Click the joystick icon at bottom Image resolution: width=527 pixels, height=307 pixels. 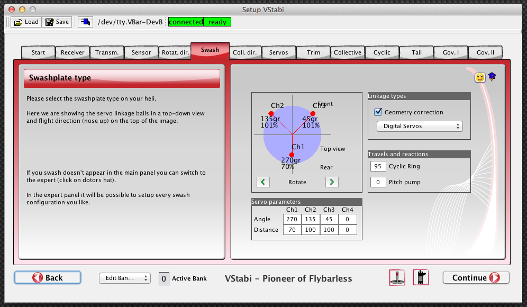(x=397, y=277)
